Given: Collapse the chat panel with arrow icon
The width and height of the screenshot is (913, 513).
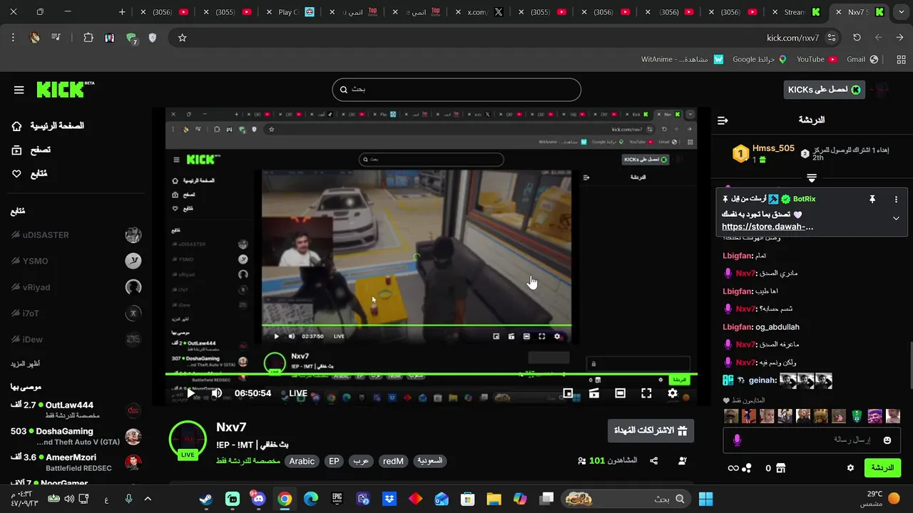Looking at the screenshot, I should pos(723,120).
